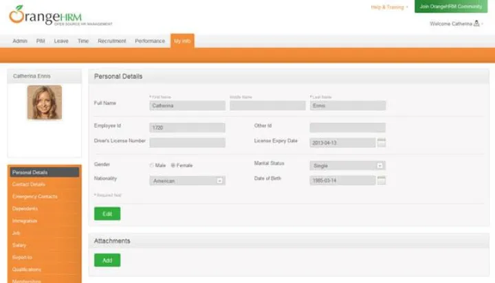Click the Employee Id input field
The width and height of the screenshot is (495, 283).
pos(187,128)
